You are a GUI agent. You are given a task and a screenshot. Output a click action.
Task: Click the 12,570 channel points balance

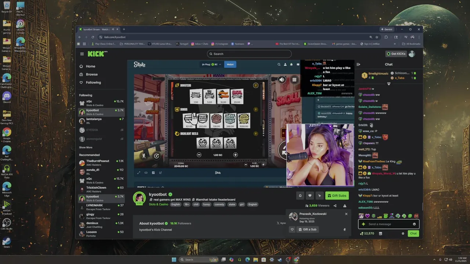367,234
